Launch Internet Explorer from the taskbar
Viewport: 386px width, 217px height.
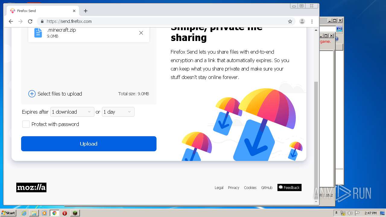tap(24, 213)
